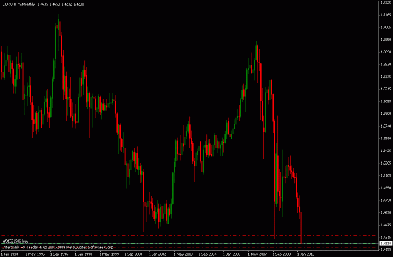Click the 1 Jan 2010 date label
Viewport: 393px width, 257px height.
coord(306,254)
